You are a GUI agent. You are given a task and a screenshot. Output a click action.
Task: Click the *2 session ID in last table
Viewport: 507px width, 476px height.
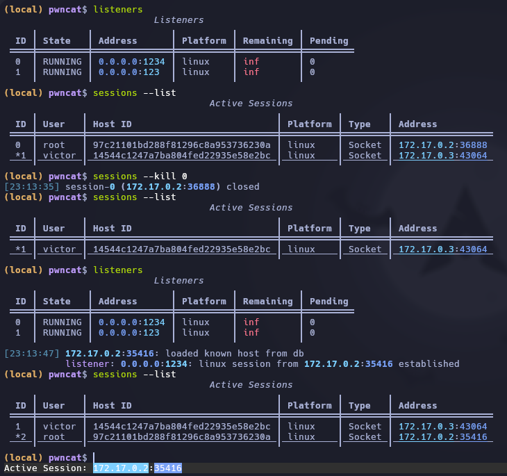20,437
